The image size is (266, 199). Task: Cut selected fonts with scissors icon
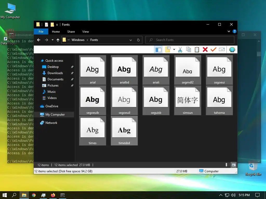[x=180, y=49]
